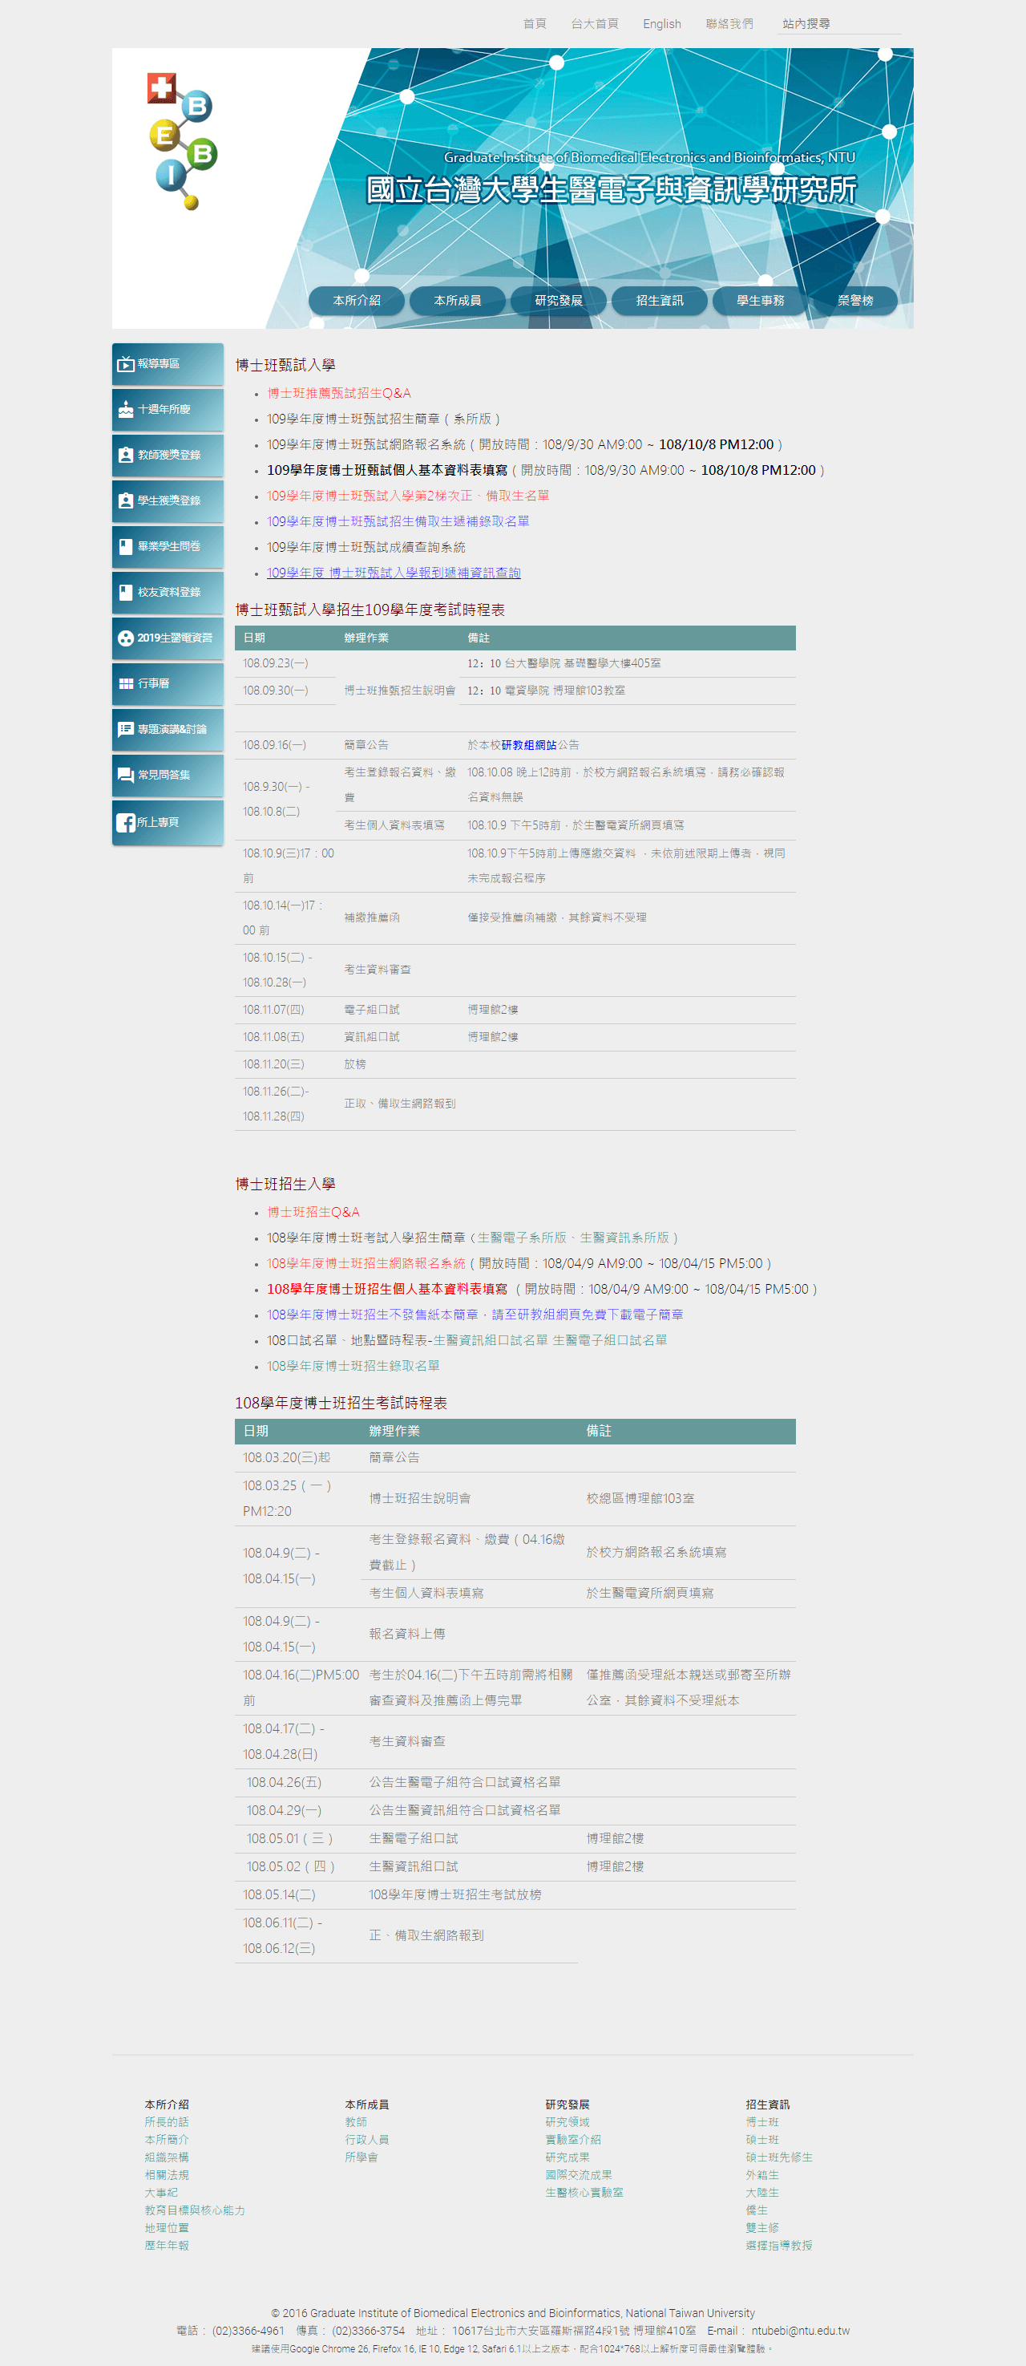Click 研教組網站 link in schedule table

point(528,745)
